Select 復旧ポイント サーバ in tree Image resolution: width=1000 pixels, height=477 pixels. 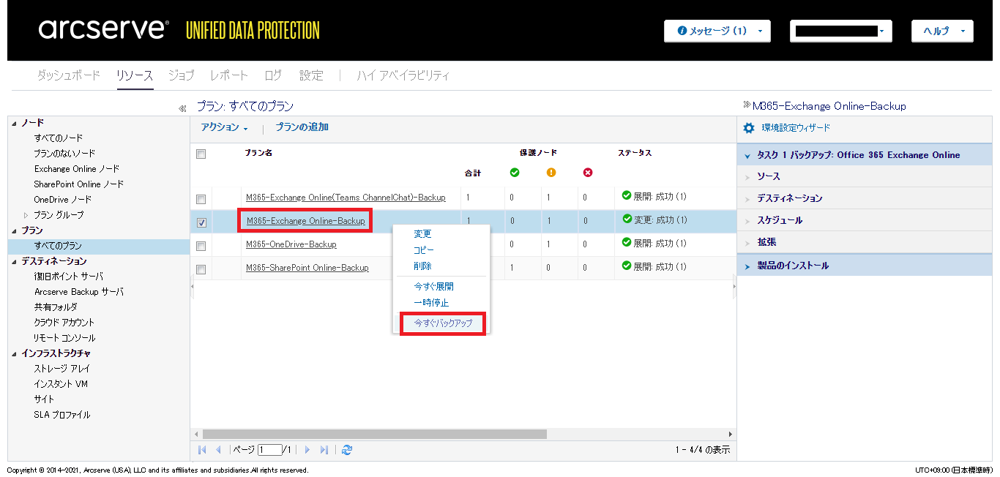click(x=68, y=277)
